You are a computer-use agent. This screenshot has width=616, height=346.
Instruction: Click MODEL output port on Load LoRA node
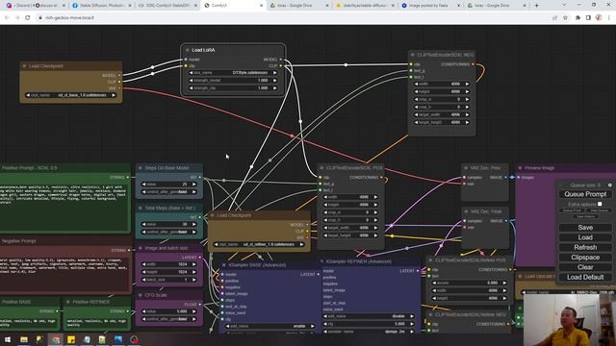pos(280,60)
